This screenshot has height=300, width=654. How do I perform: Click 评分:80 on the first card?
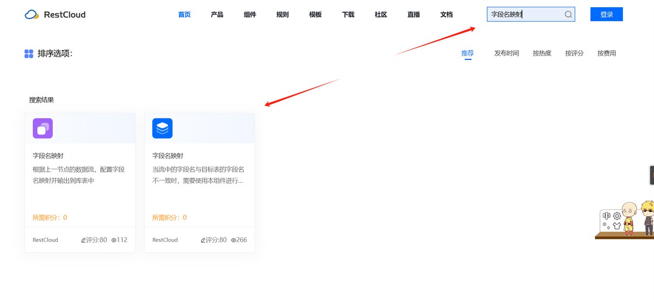(x=96, y=240)
